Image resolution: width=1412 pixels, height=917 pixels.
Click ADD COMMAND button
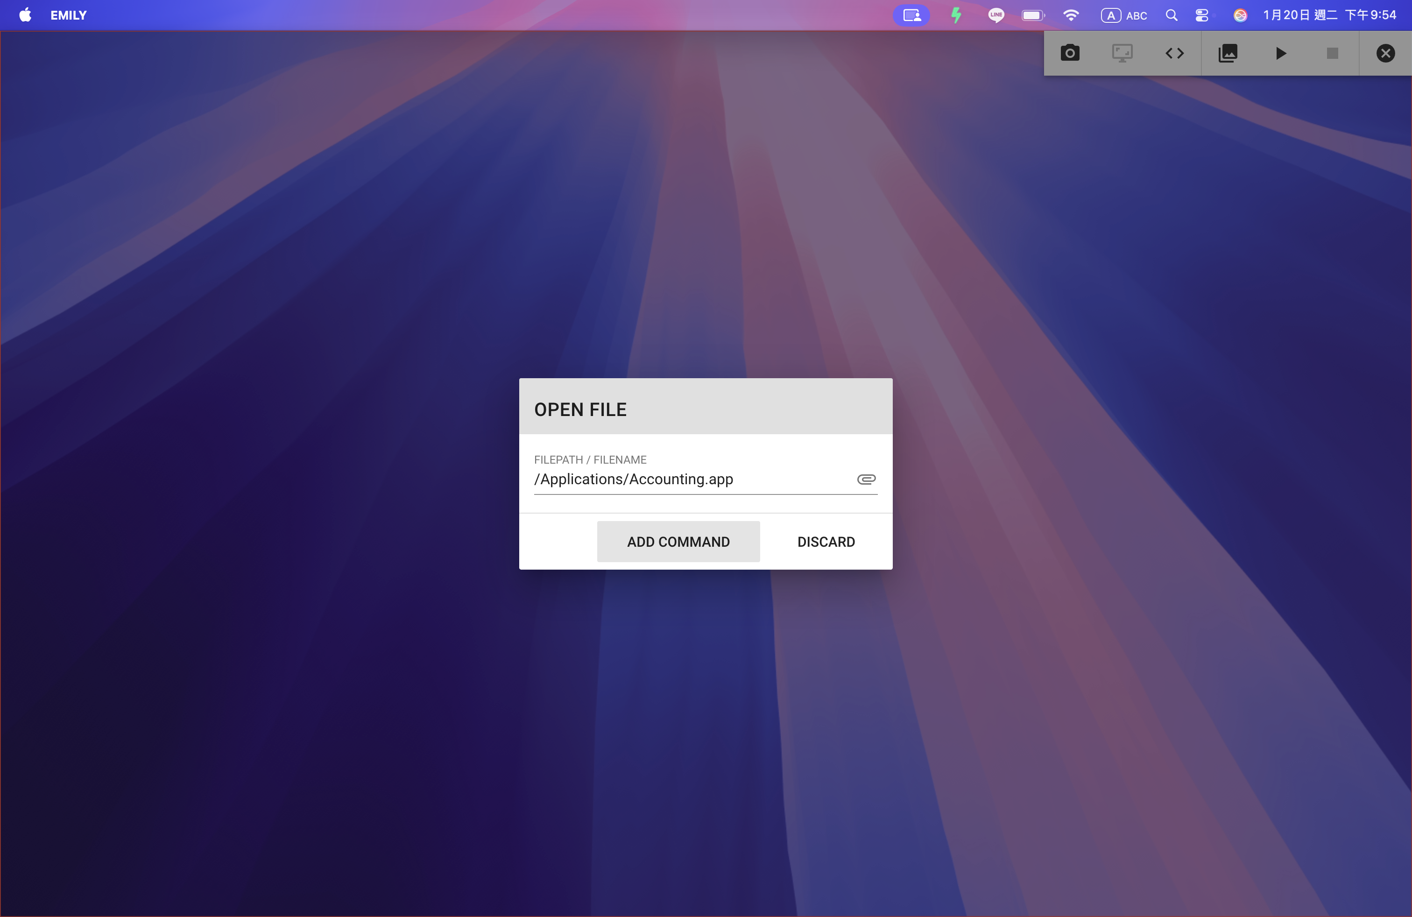coord(678,542)
